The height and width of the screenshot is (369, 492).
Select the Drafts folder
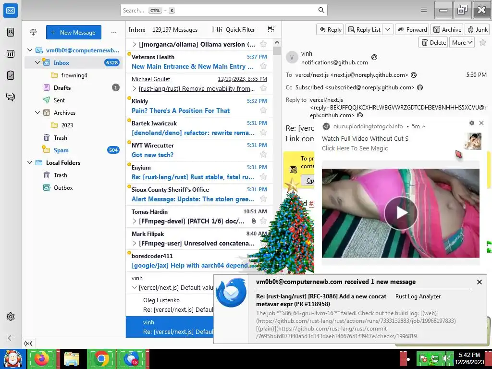(74, 87)
